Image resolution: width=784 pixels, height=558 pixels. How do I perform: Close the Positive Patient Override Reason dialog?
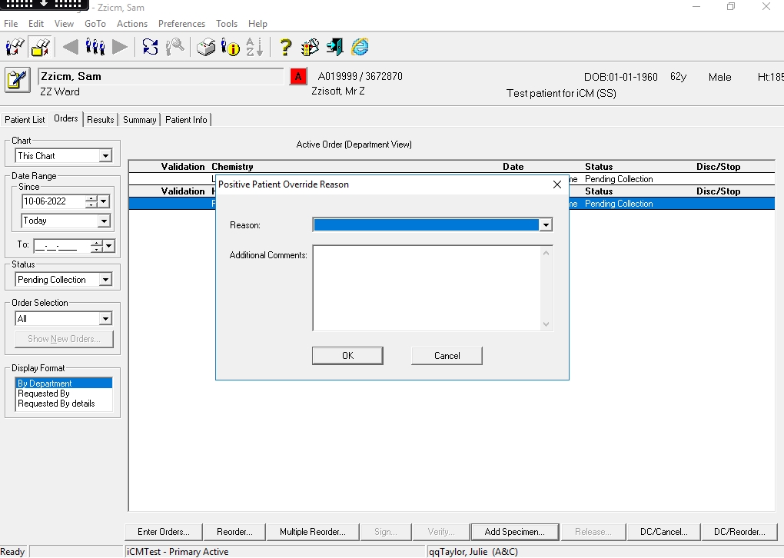click(557, 184)
